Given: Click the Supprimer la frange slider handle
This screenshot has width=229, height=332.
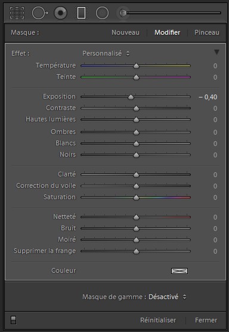Looking at the screenshot, I should [x=137, y=251].
